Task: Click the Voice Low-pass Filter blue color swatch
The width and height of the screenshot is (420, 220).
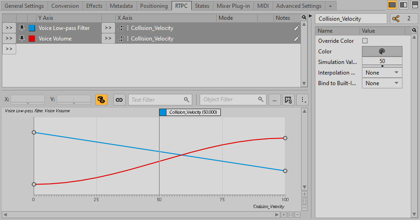Action: tap(32, 28)
